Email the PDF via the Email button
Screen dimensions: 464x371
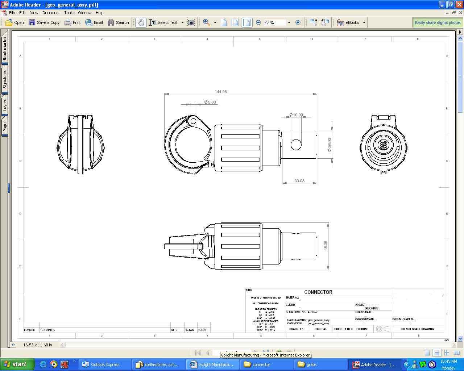[94, 22]
